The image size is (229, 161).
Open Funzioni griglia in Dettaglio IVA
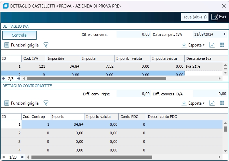pos(21,45)
